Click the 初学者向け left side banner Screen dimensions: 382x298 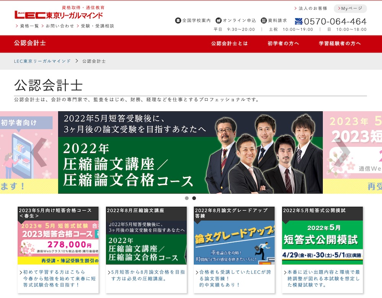pos(29,152)
